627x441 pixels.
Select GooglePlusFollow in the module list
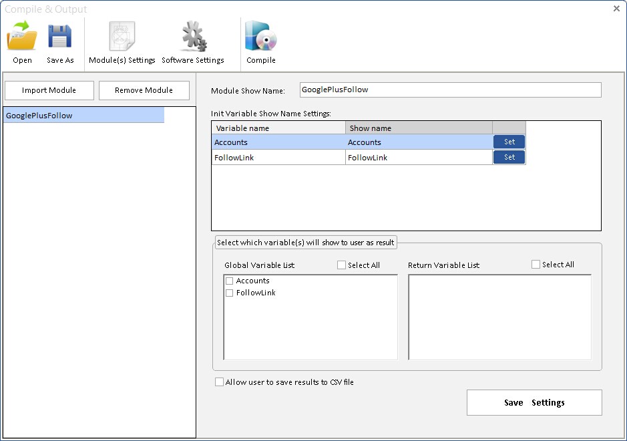point(83,116)
